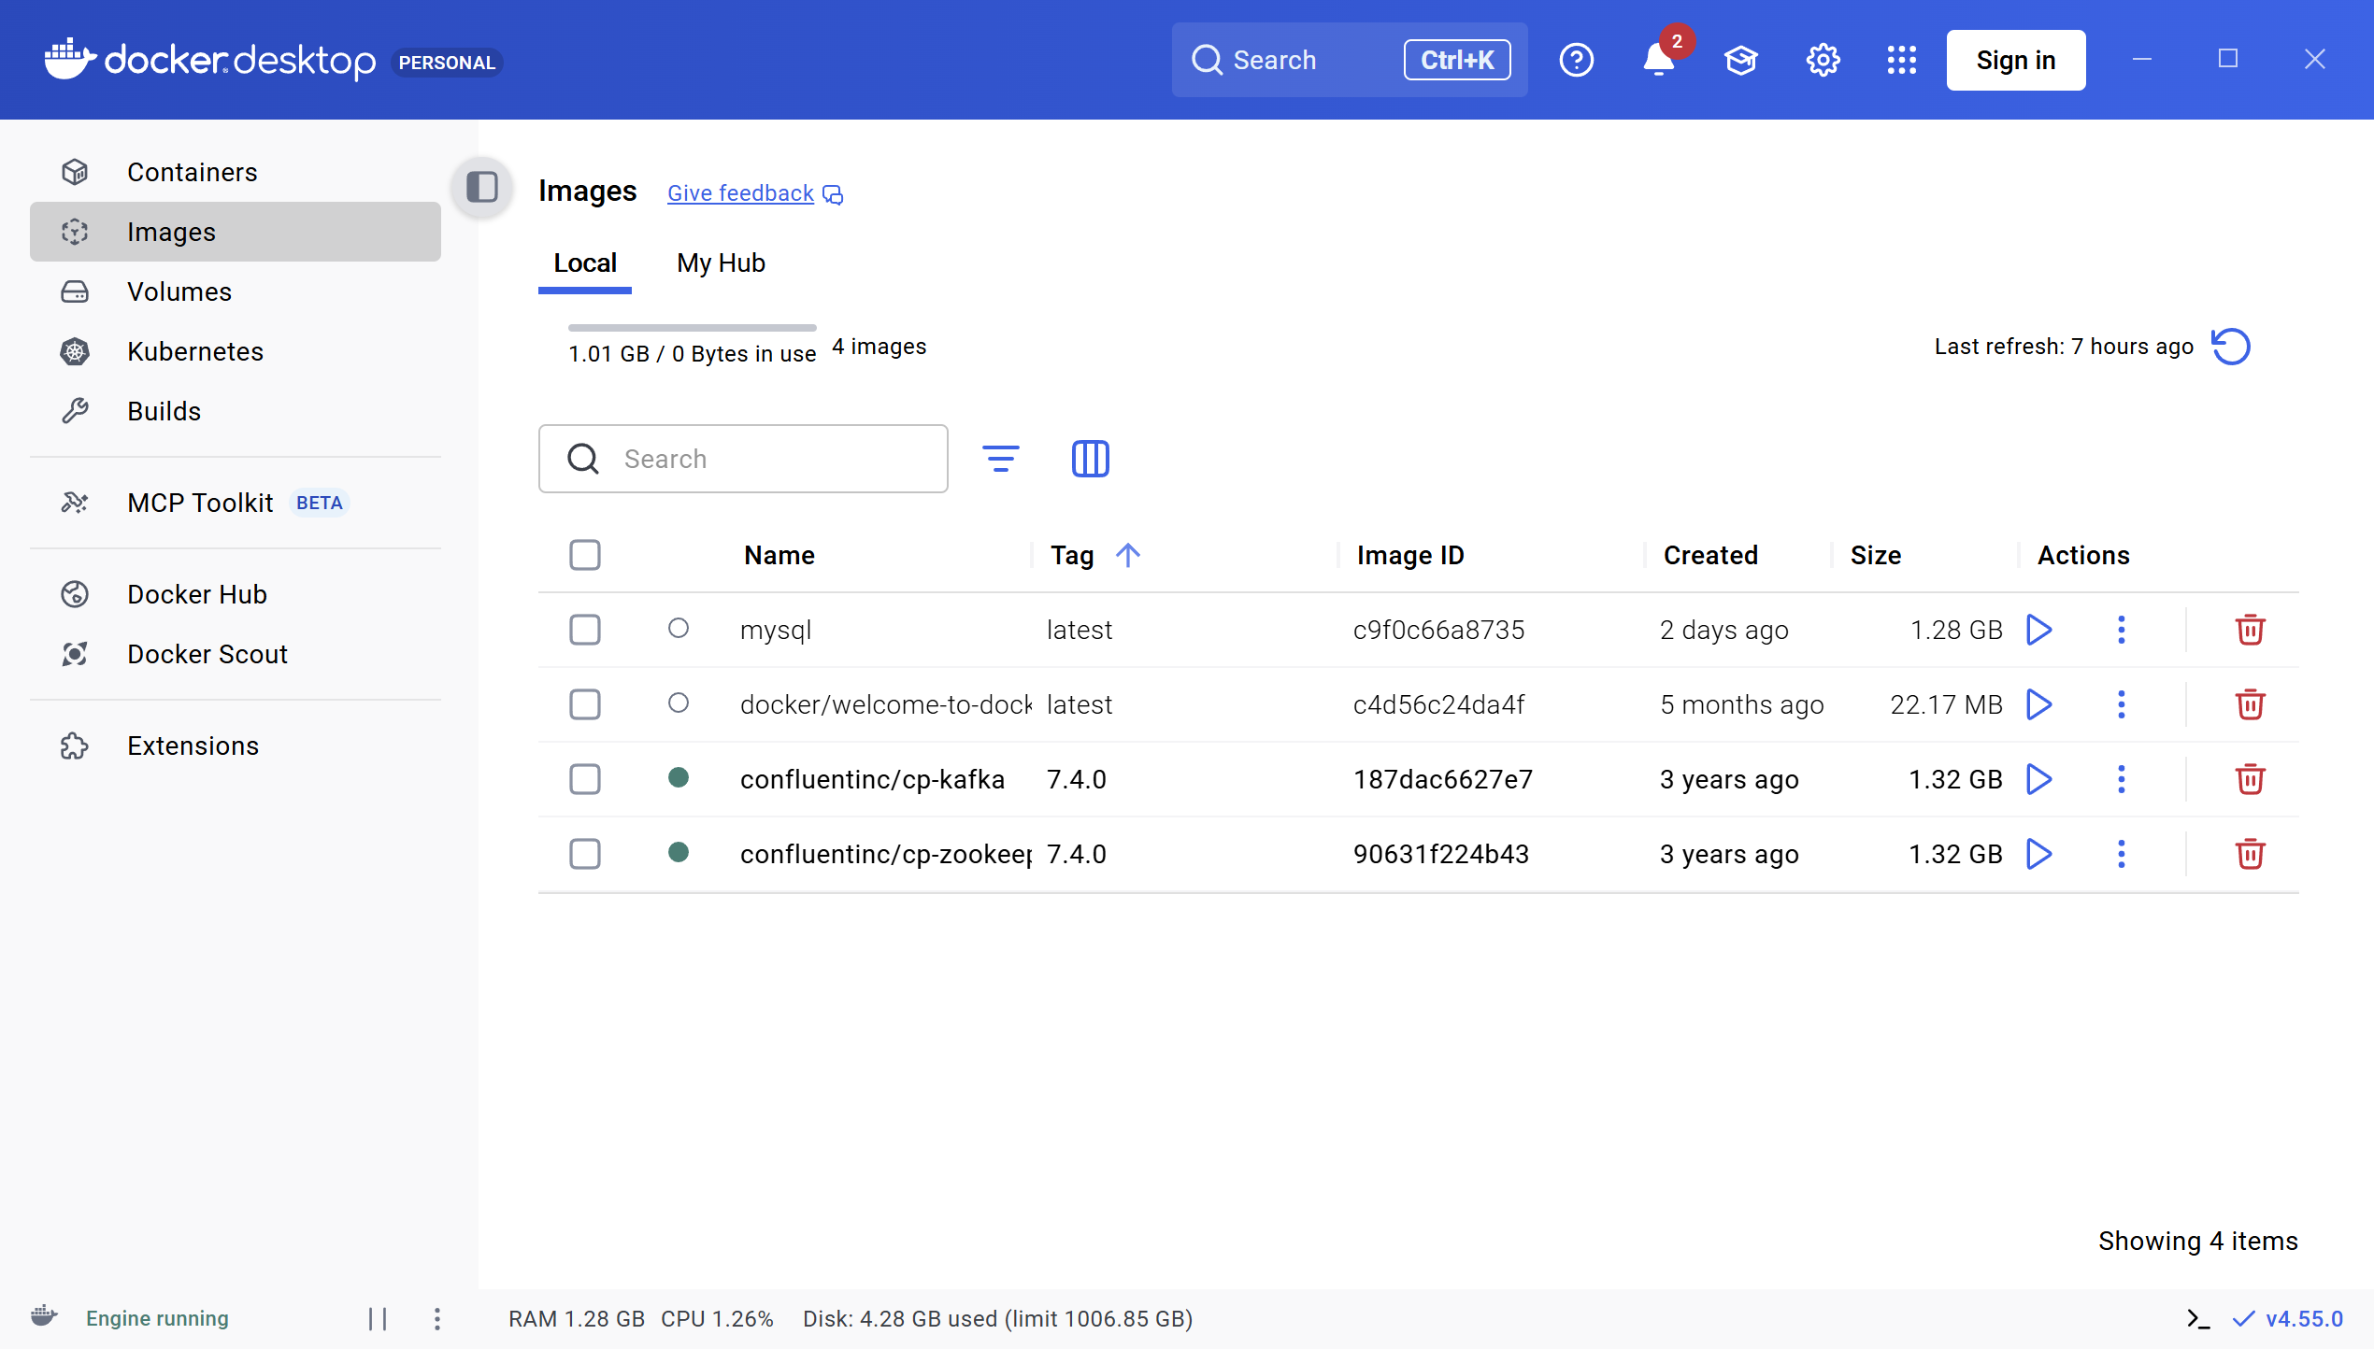
Task: Collapse the sidebar with panel toggle icon
Action: 481,187
